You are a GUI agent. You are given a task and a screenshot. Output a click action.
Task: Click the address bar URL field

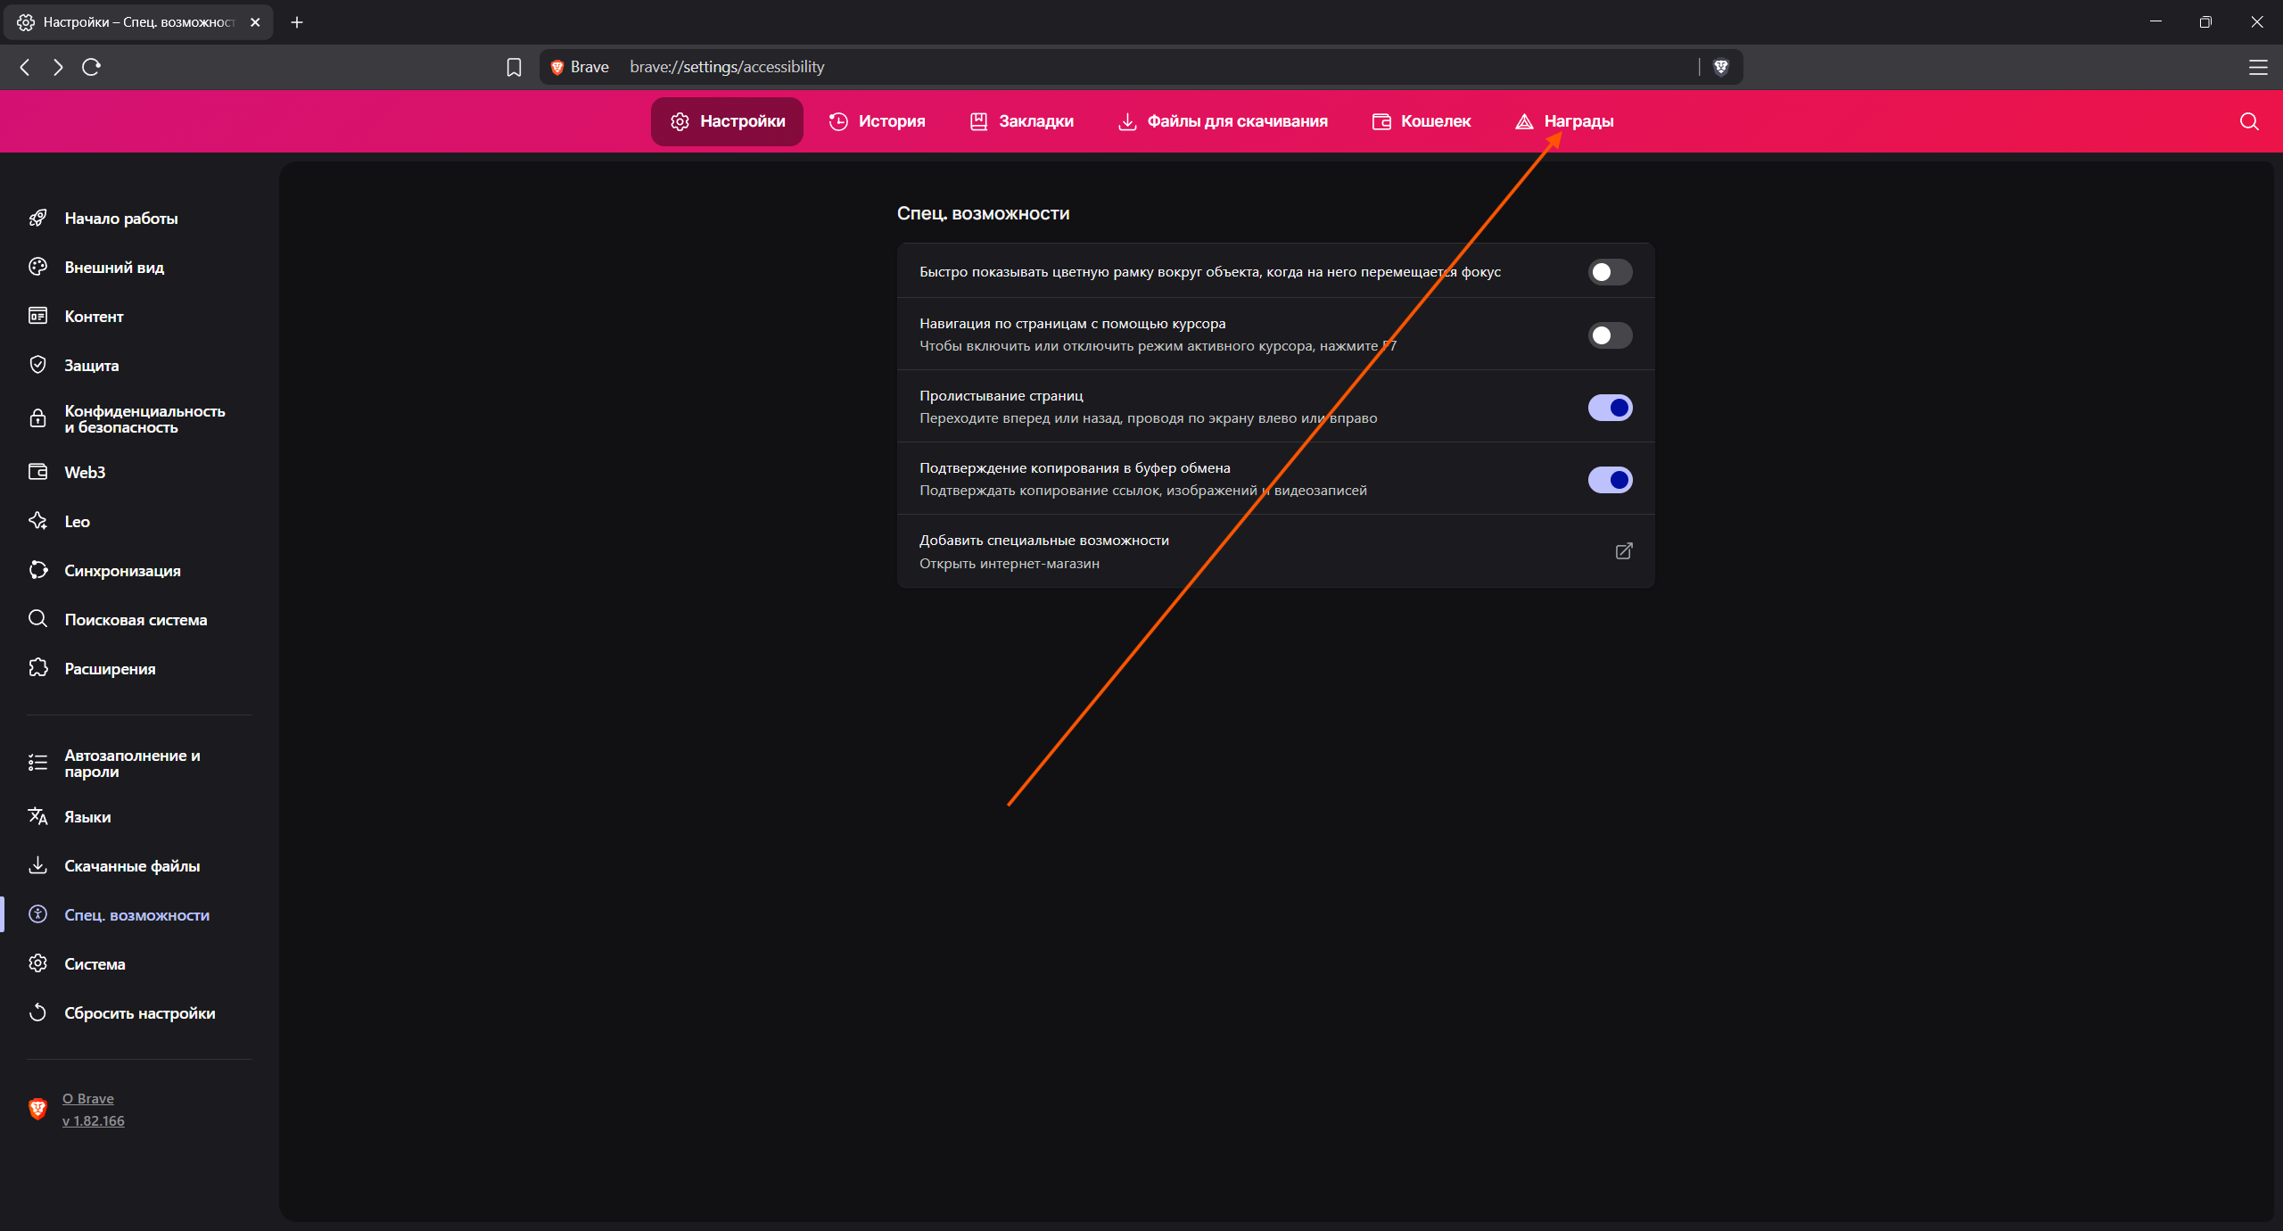(x=1070, y=67)
